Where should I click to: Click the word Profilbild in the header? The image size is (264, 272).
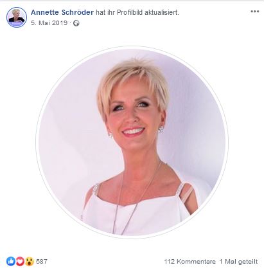pyautogui.click(x=130, y=12)
